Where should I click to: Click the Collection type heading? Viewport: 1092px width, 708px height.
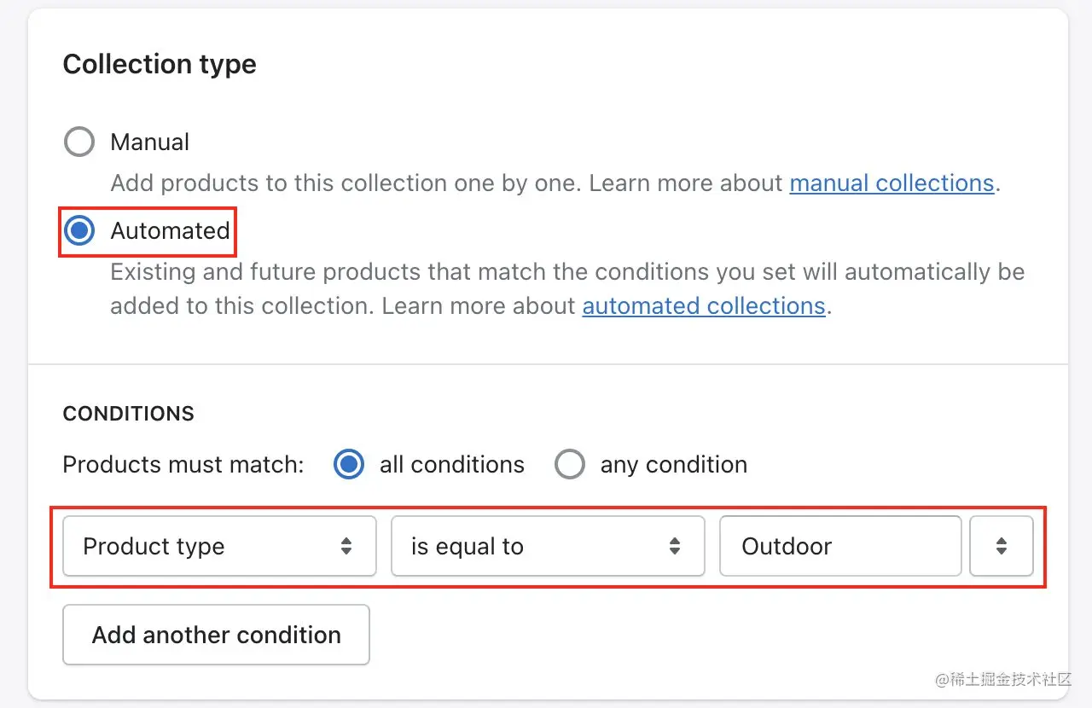[x=160, y=64]
